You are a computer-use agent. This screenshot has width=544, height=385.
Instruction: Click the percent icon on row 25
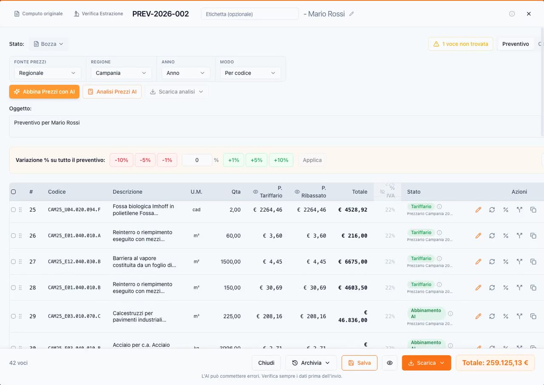[506, 209]
